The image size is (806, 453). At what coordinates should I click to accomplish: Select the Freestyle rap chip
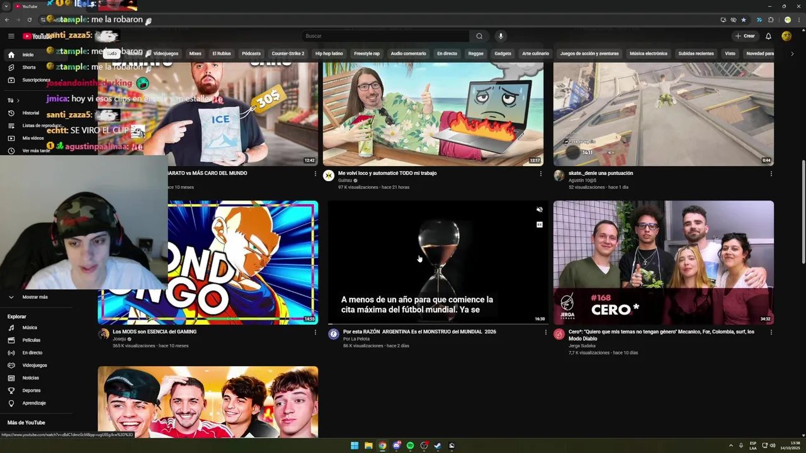pyautogui.click(x=366, y=53)
